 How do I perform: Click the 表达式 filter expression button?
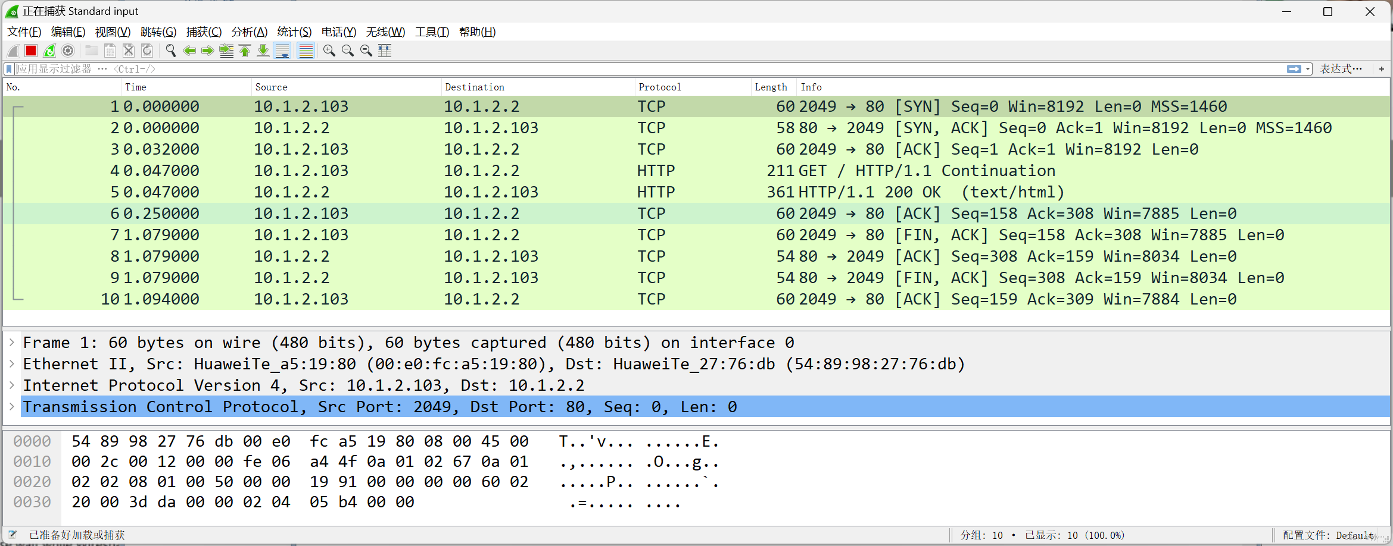click(x=1341, y=69)
